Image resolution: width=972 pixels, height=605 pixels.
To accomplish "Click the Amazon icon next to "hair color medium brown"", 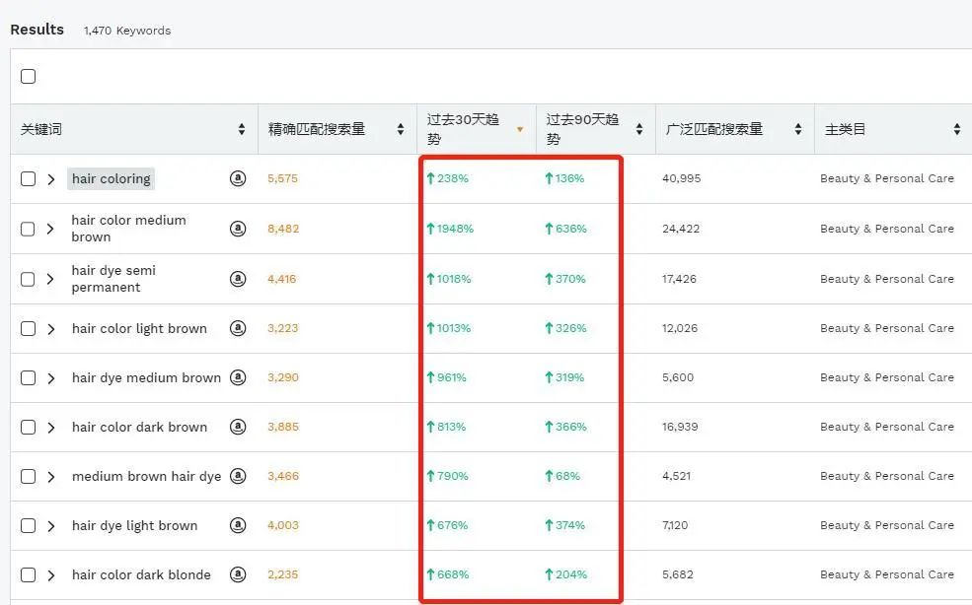I will click(x=238, y=229).
